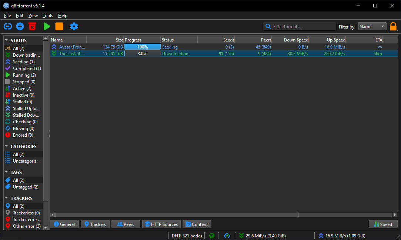401x240 pixels.
Task: Click the qBittorrent logo in title bar
Action: (6, 6)
